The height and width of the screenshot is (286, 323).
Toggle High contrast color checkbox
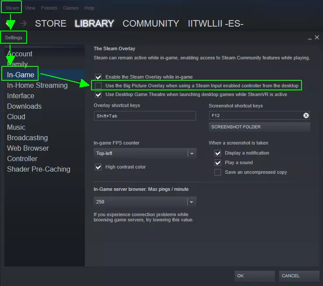(x=98, y=167)
